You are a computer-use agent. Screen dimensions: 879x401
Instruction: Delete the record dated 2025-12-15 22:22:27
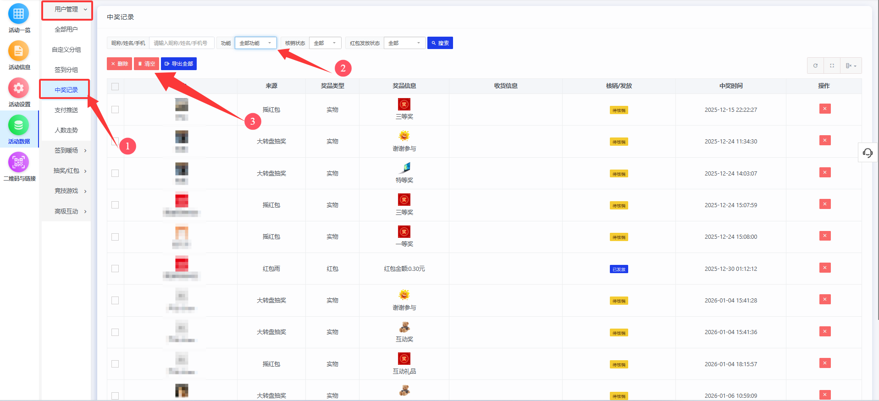tap(824, 109)
